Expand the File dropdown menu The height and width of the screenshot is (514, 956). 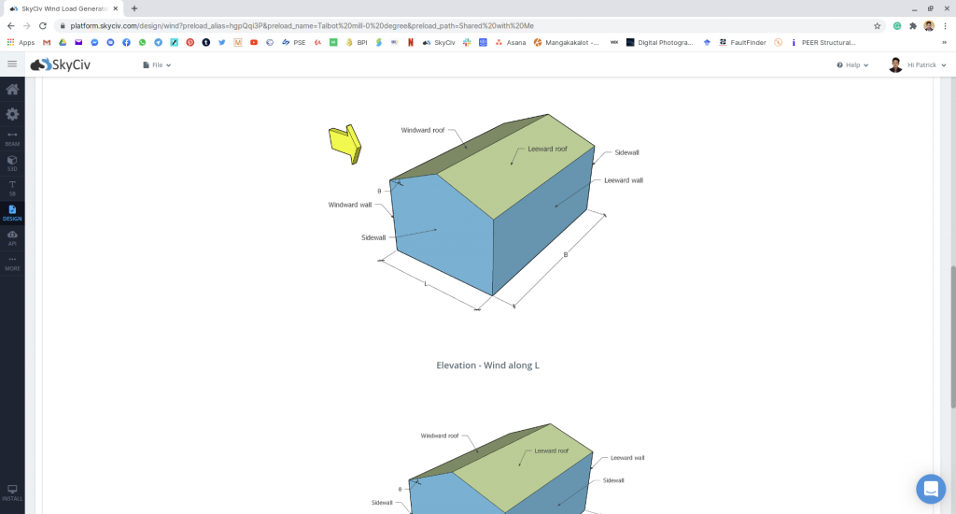pos(157,65)
